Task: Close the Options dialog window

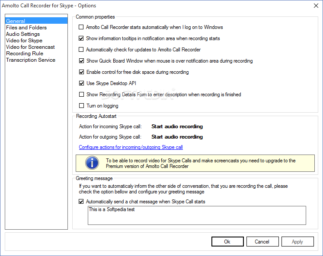Action: click(x=316, y=6)
